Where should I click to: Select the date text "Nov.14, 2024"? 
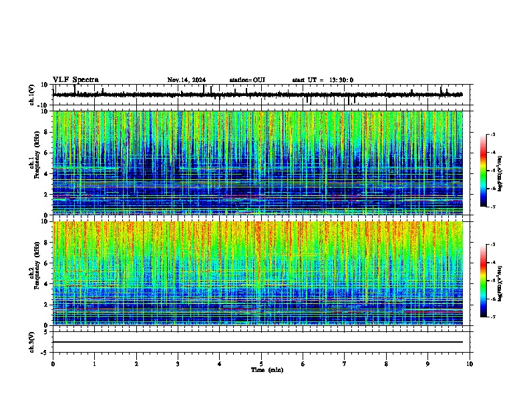(186, 80)
